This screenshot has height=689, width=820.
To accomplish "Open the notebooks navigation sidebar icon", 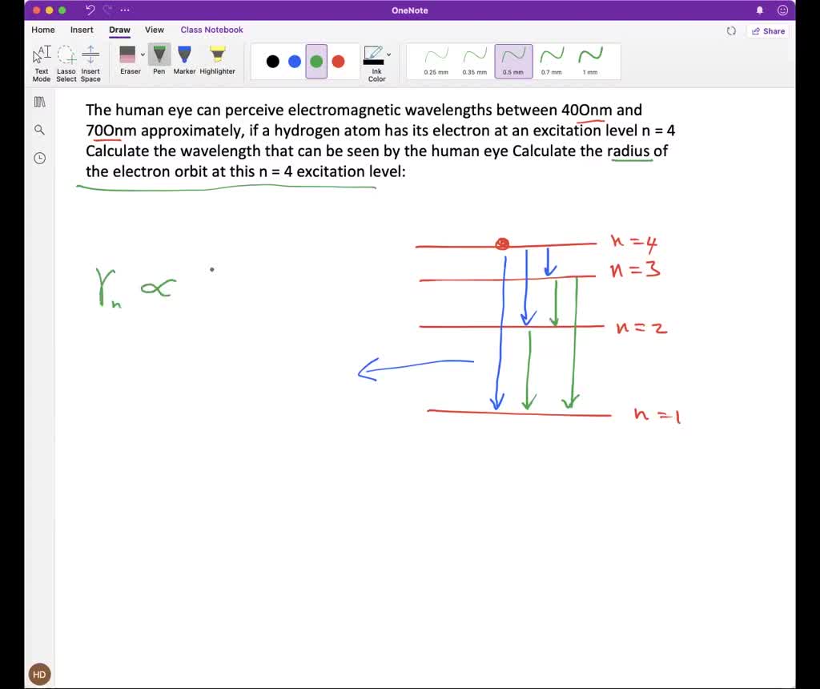I will click(x=39, y=102).
